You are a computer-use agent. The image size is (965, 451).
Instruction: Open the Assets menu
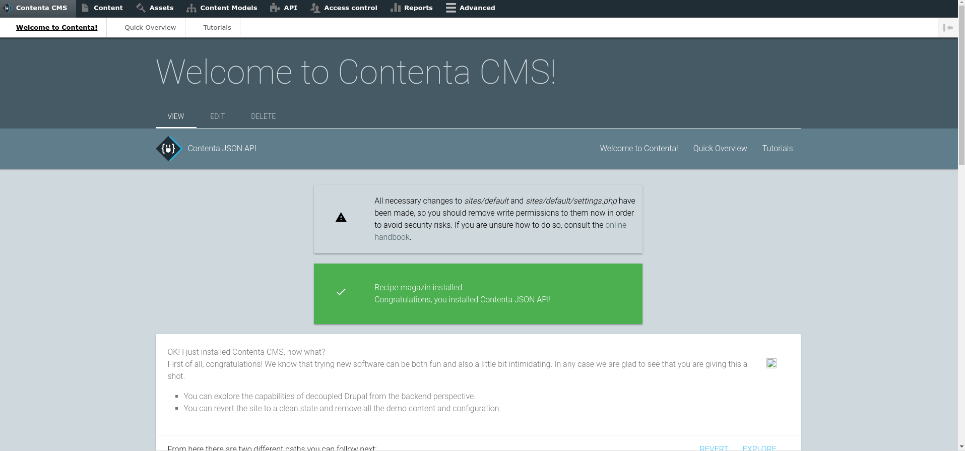(x=155, y=8)
